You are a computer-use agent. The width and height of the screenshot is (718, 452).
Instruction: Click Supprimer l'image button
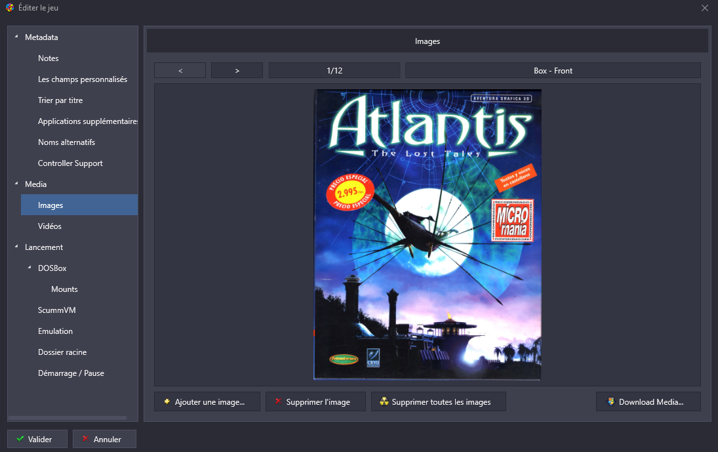click(315, 401)
